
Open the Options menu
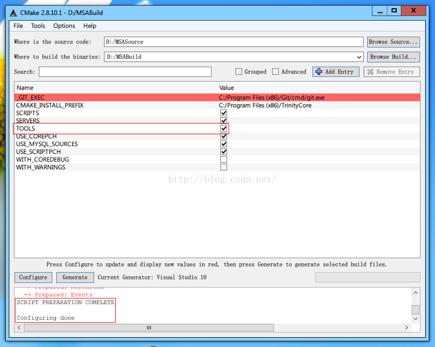tap(64, 26)
